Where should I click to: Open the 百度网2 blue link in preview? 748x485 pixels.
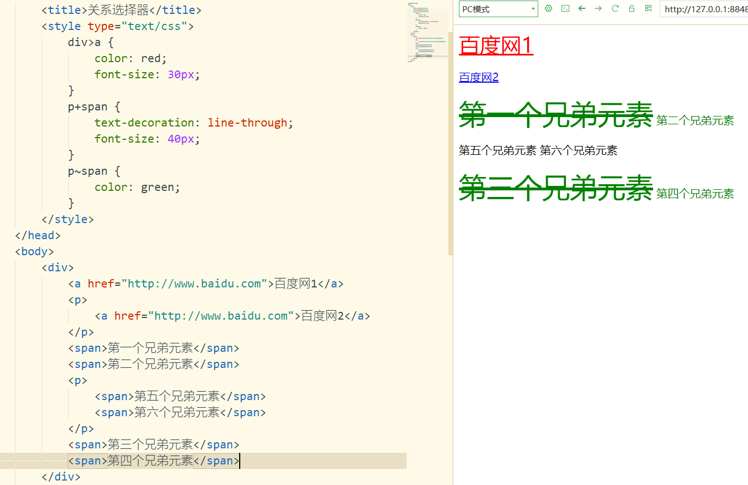coord(479,77)
